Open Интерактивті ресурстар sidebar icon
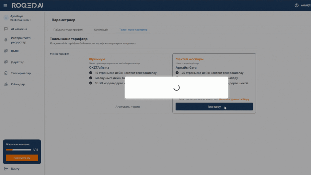The image size is (311, 175). 6,40
